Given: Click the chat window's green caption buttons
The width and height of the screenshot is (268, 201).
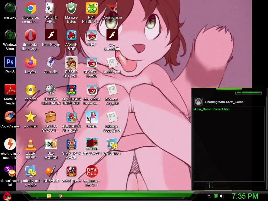Looking at the screenshot, I should (x=249, y=93).
